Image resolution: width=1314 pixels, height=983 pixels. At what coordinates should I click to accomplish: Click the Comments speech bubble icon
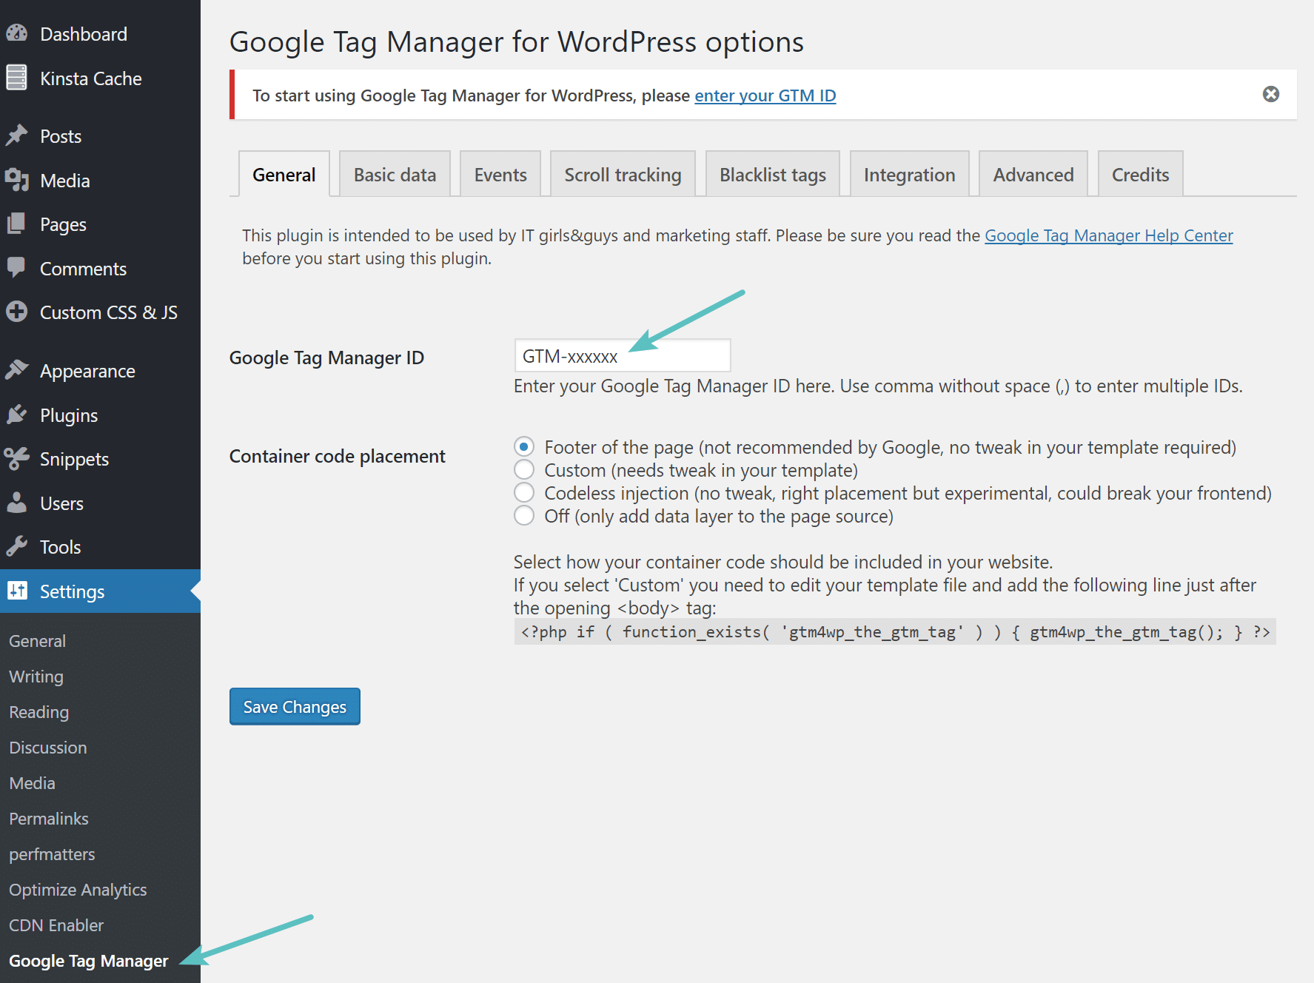[x=16, y=268]
